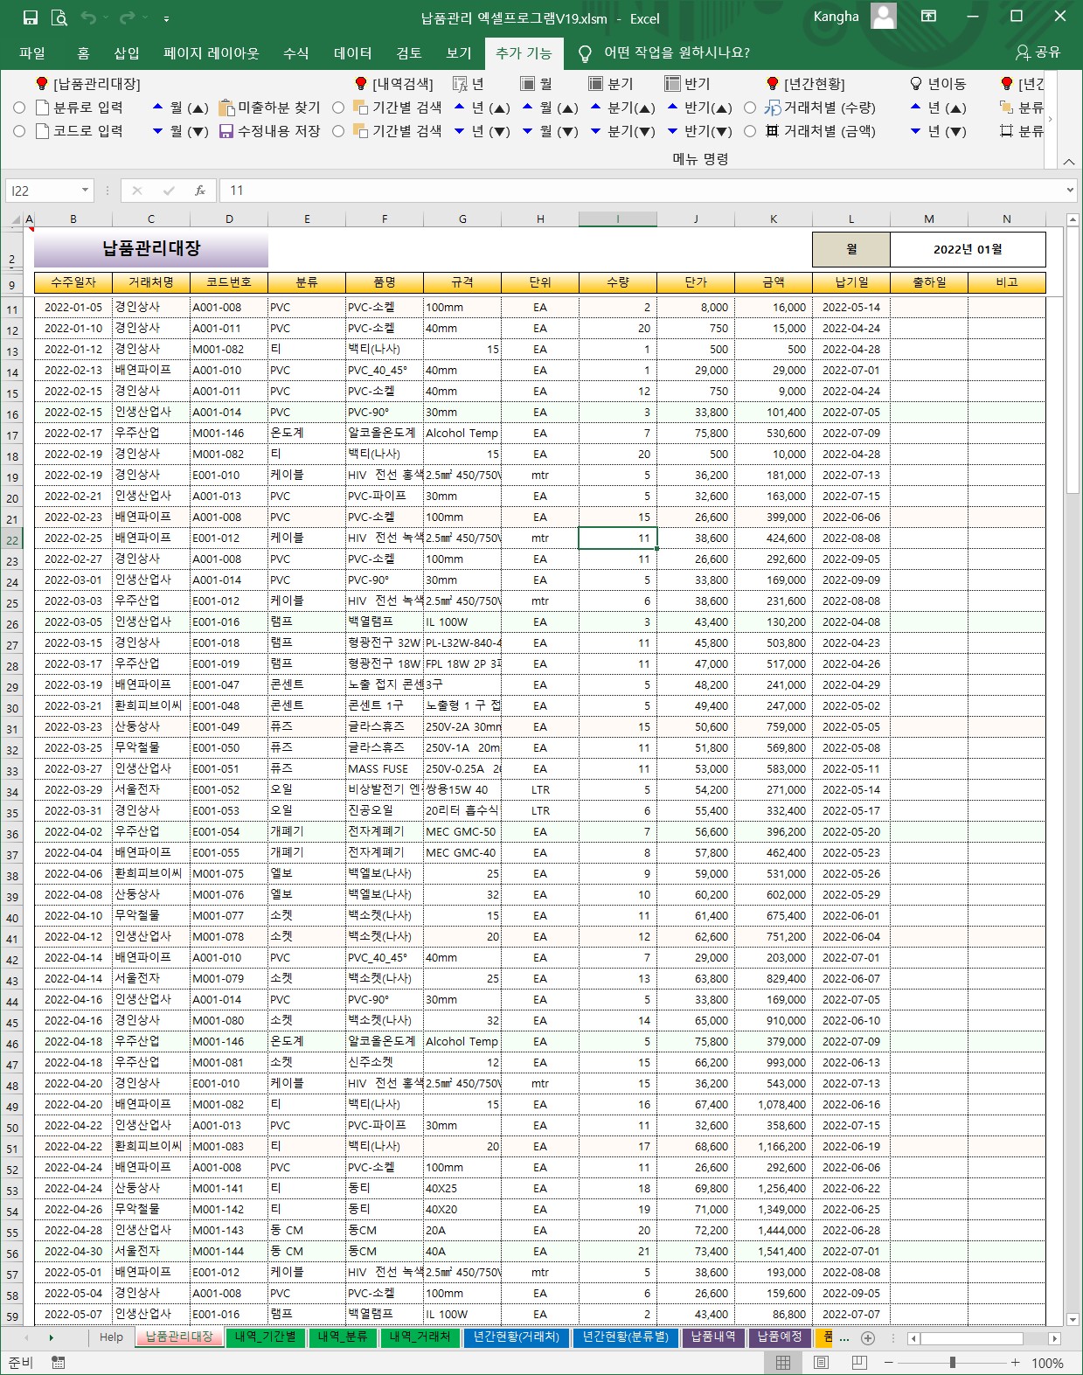Image resolution: width=1083 pixels, height=1375 pixels.
Task: Expand the formula bar
Action: pyautogui.click(x=1070, y=190)
